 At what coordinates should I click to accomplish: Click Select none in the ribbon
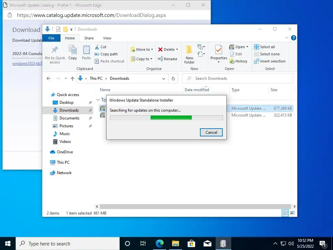(267, 54)
